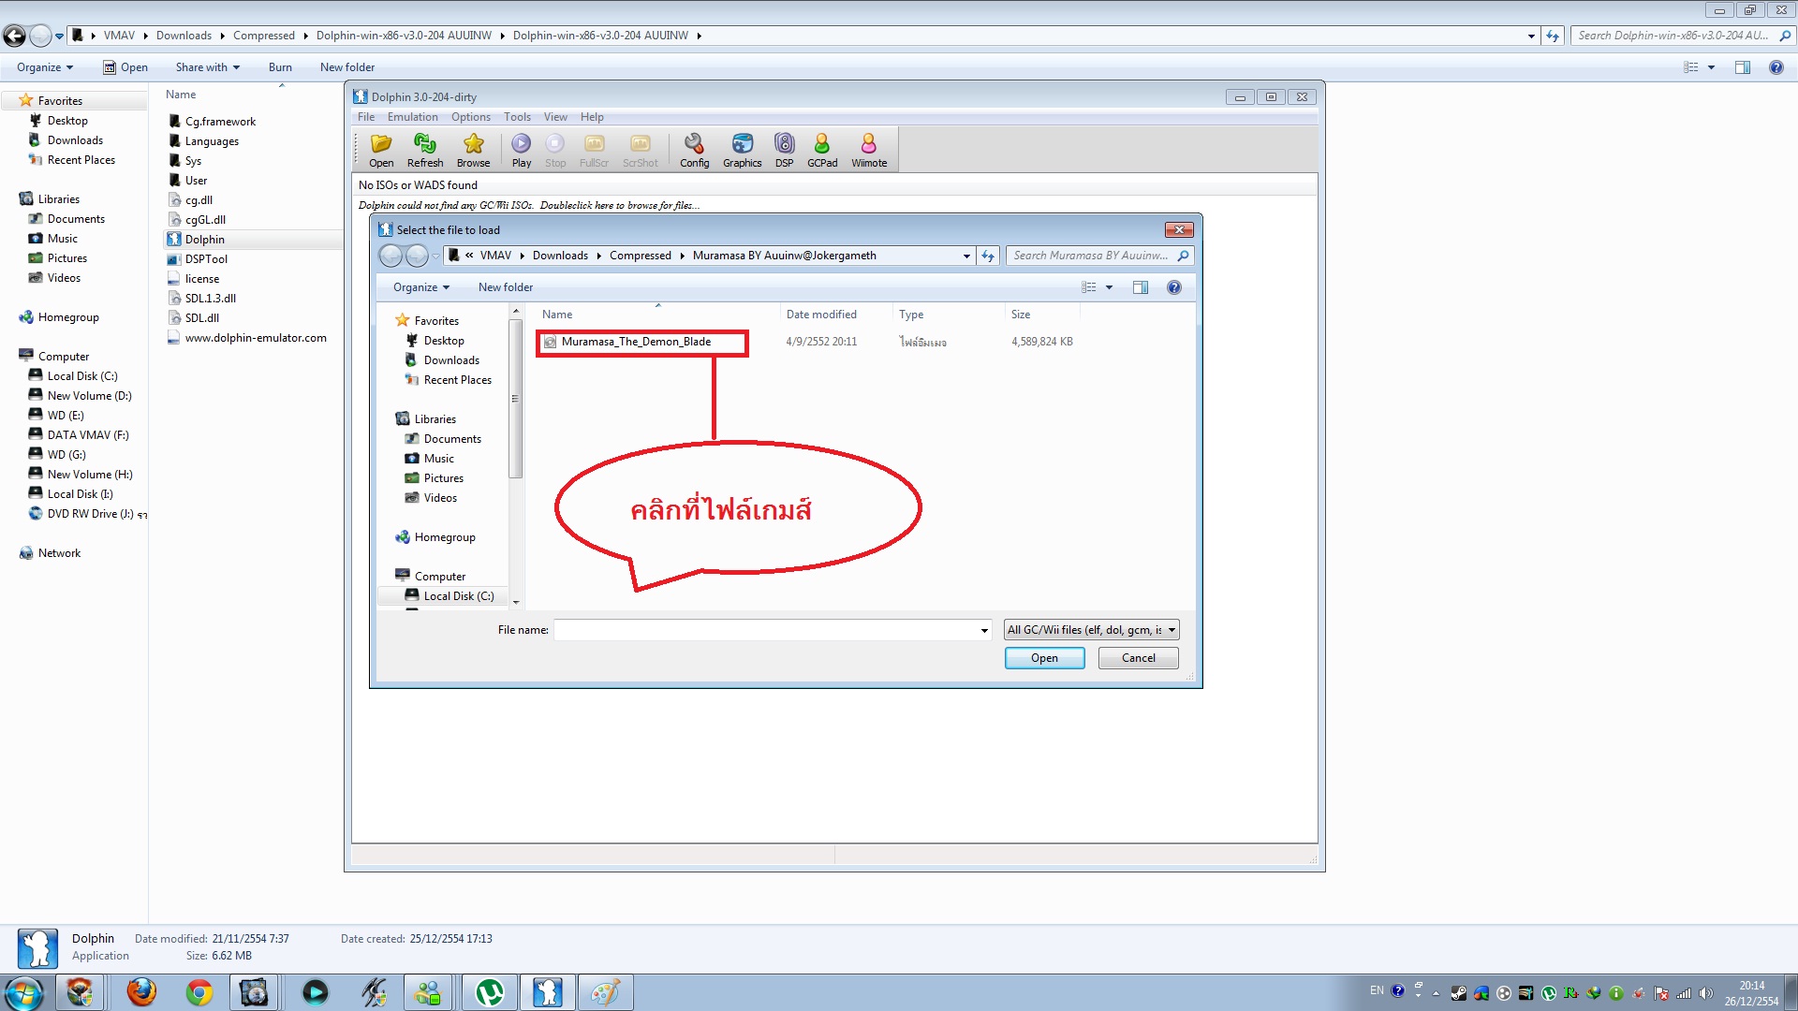Open the file type filter dropdown
This screenshot has height=1011, width=1798.
click(x=1091, y=630)
